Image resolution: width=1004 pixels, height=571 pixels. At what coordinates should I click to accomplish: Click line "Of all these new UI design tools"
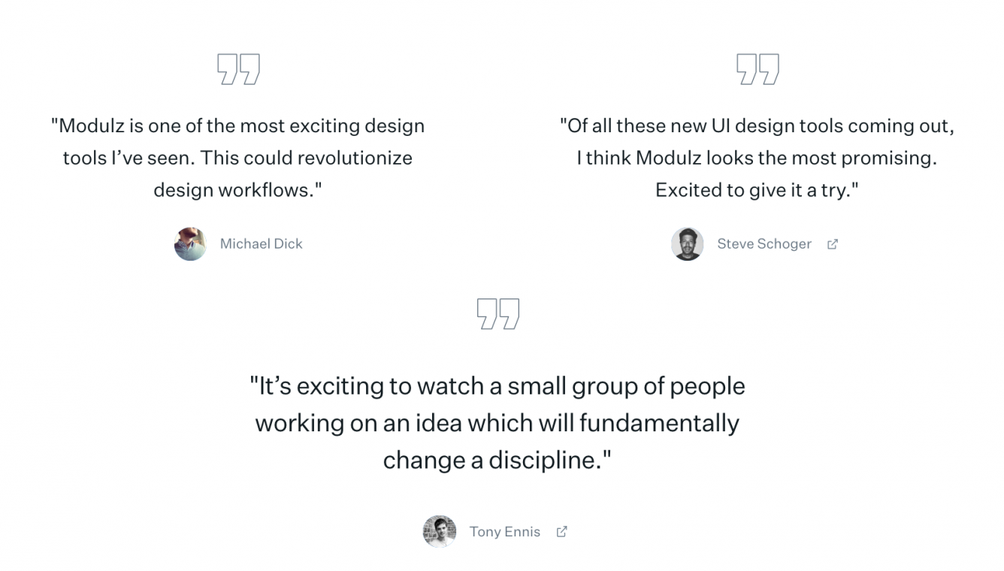(757, 126)
